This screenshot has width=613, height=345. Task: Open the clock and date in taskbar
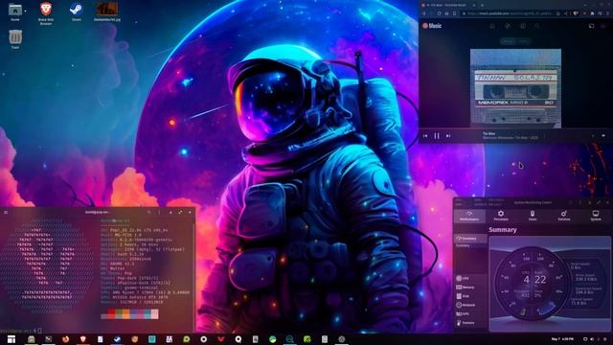[x=562, y=339]
